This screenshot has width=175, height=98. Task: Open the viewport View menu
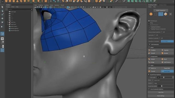coord(35,5)
